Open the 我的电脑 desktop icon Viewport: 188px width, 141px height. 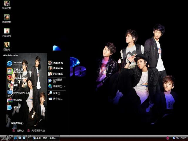(x=7, y=19)
